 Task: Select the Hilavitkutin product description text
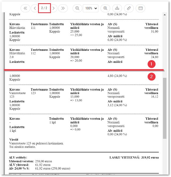tap(17, 28)
